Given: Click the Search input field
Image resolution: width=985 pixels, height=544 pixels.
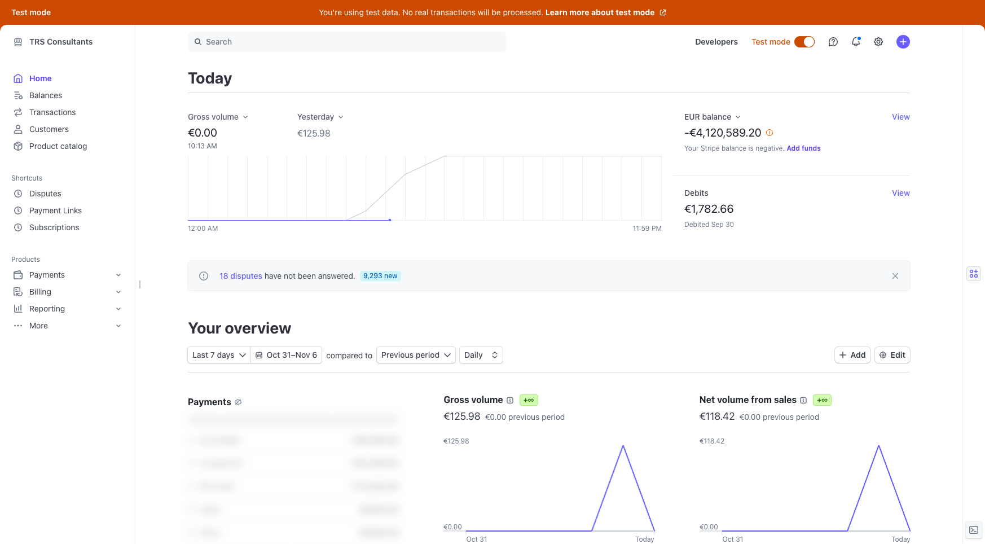Looking at the screenshot, I should coord(346,42).
